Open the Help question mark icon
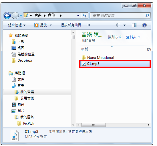Image resolution: width=157 pixels, height=146 pixels. point(144,25)
